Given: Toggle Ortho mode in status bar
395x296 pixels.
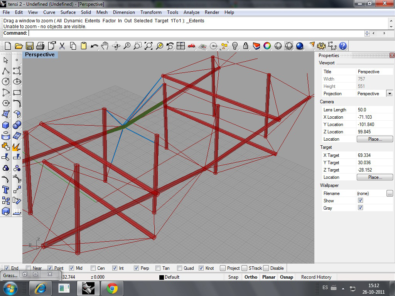Looking at the screenshot, I should coord(251,277).
